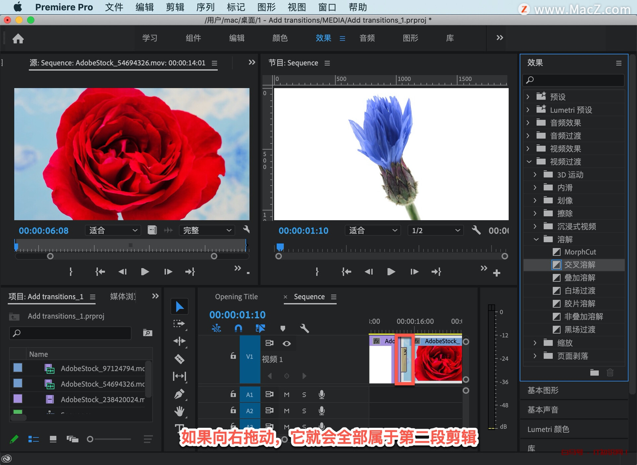This screenshot has height=465, width=637.
Task: Select the Ripple Edit tool
Action: pyautogui.click(x=179, y=341)
